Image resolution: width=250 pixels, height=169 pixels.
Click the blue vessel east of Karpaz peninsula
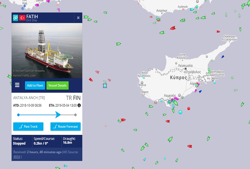coord(223,57)
